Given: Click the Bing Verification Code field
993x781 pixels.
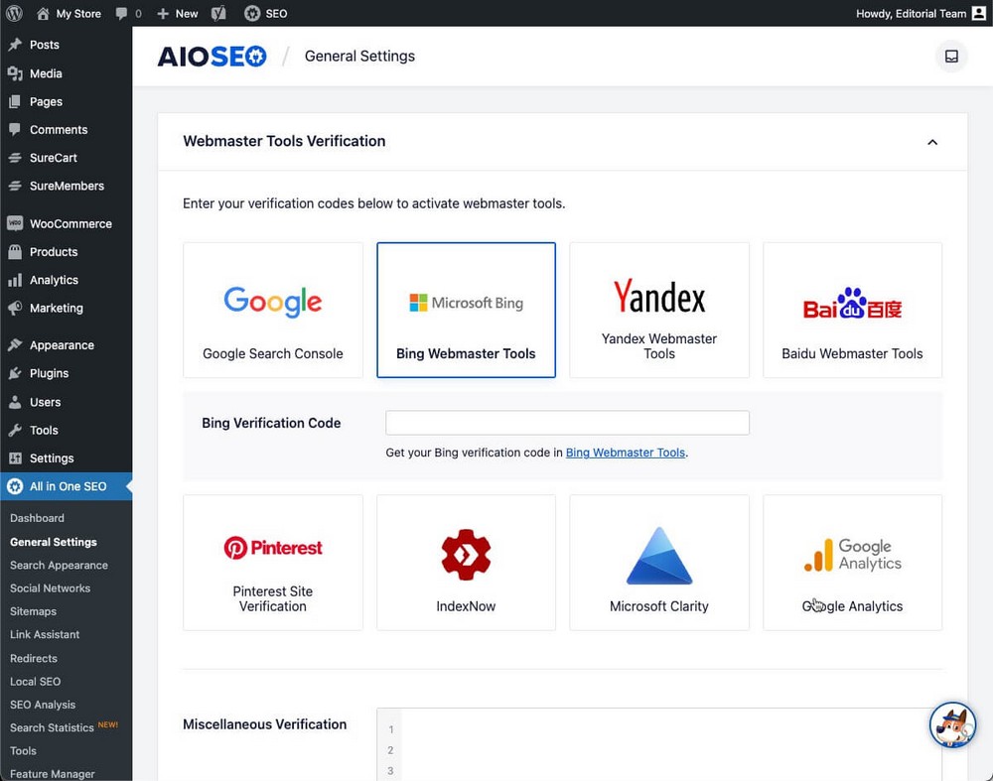Looking at the screenshot, I should (x=567, y=423).
